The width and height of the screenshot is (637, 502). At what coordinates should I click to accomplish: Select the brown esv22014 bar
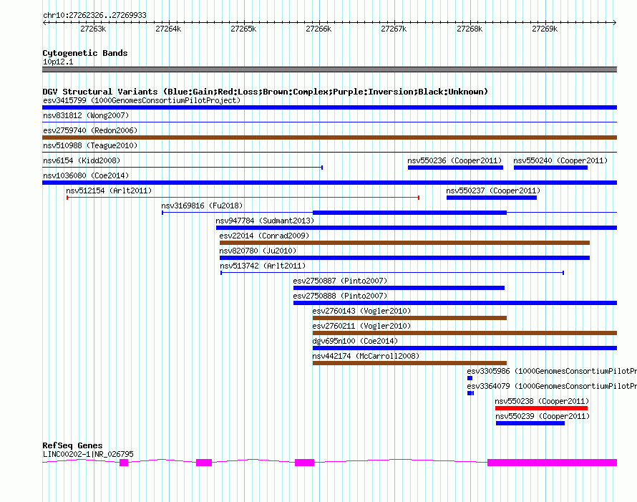click(x=404, y=243)
